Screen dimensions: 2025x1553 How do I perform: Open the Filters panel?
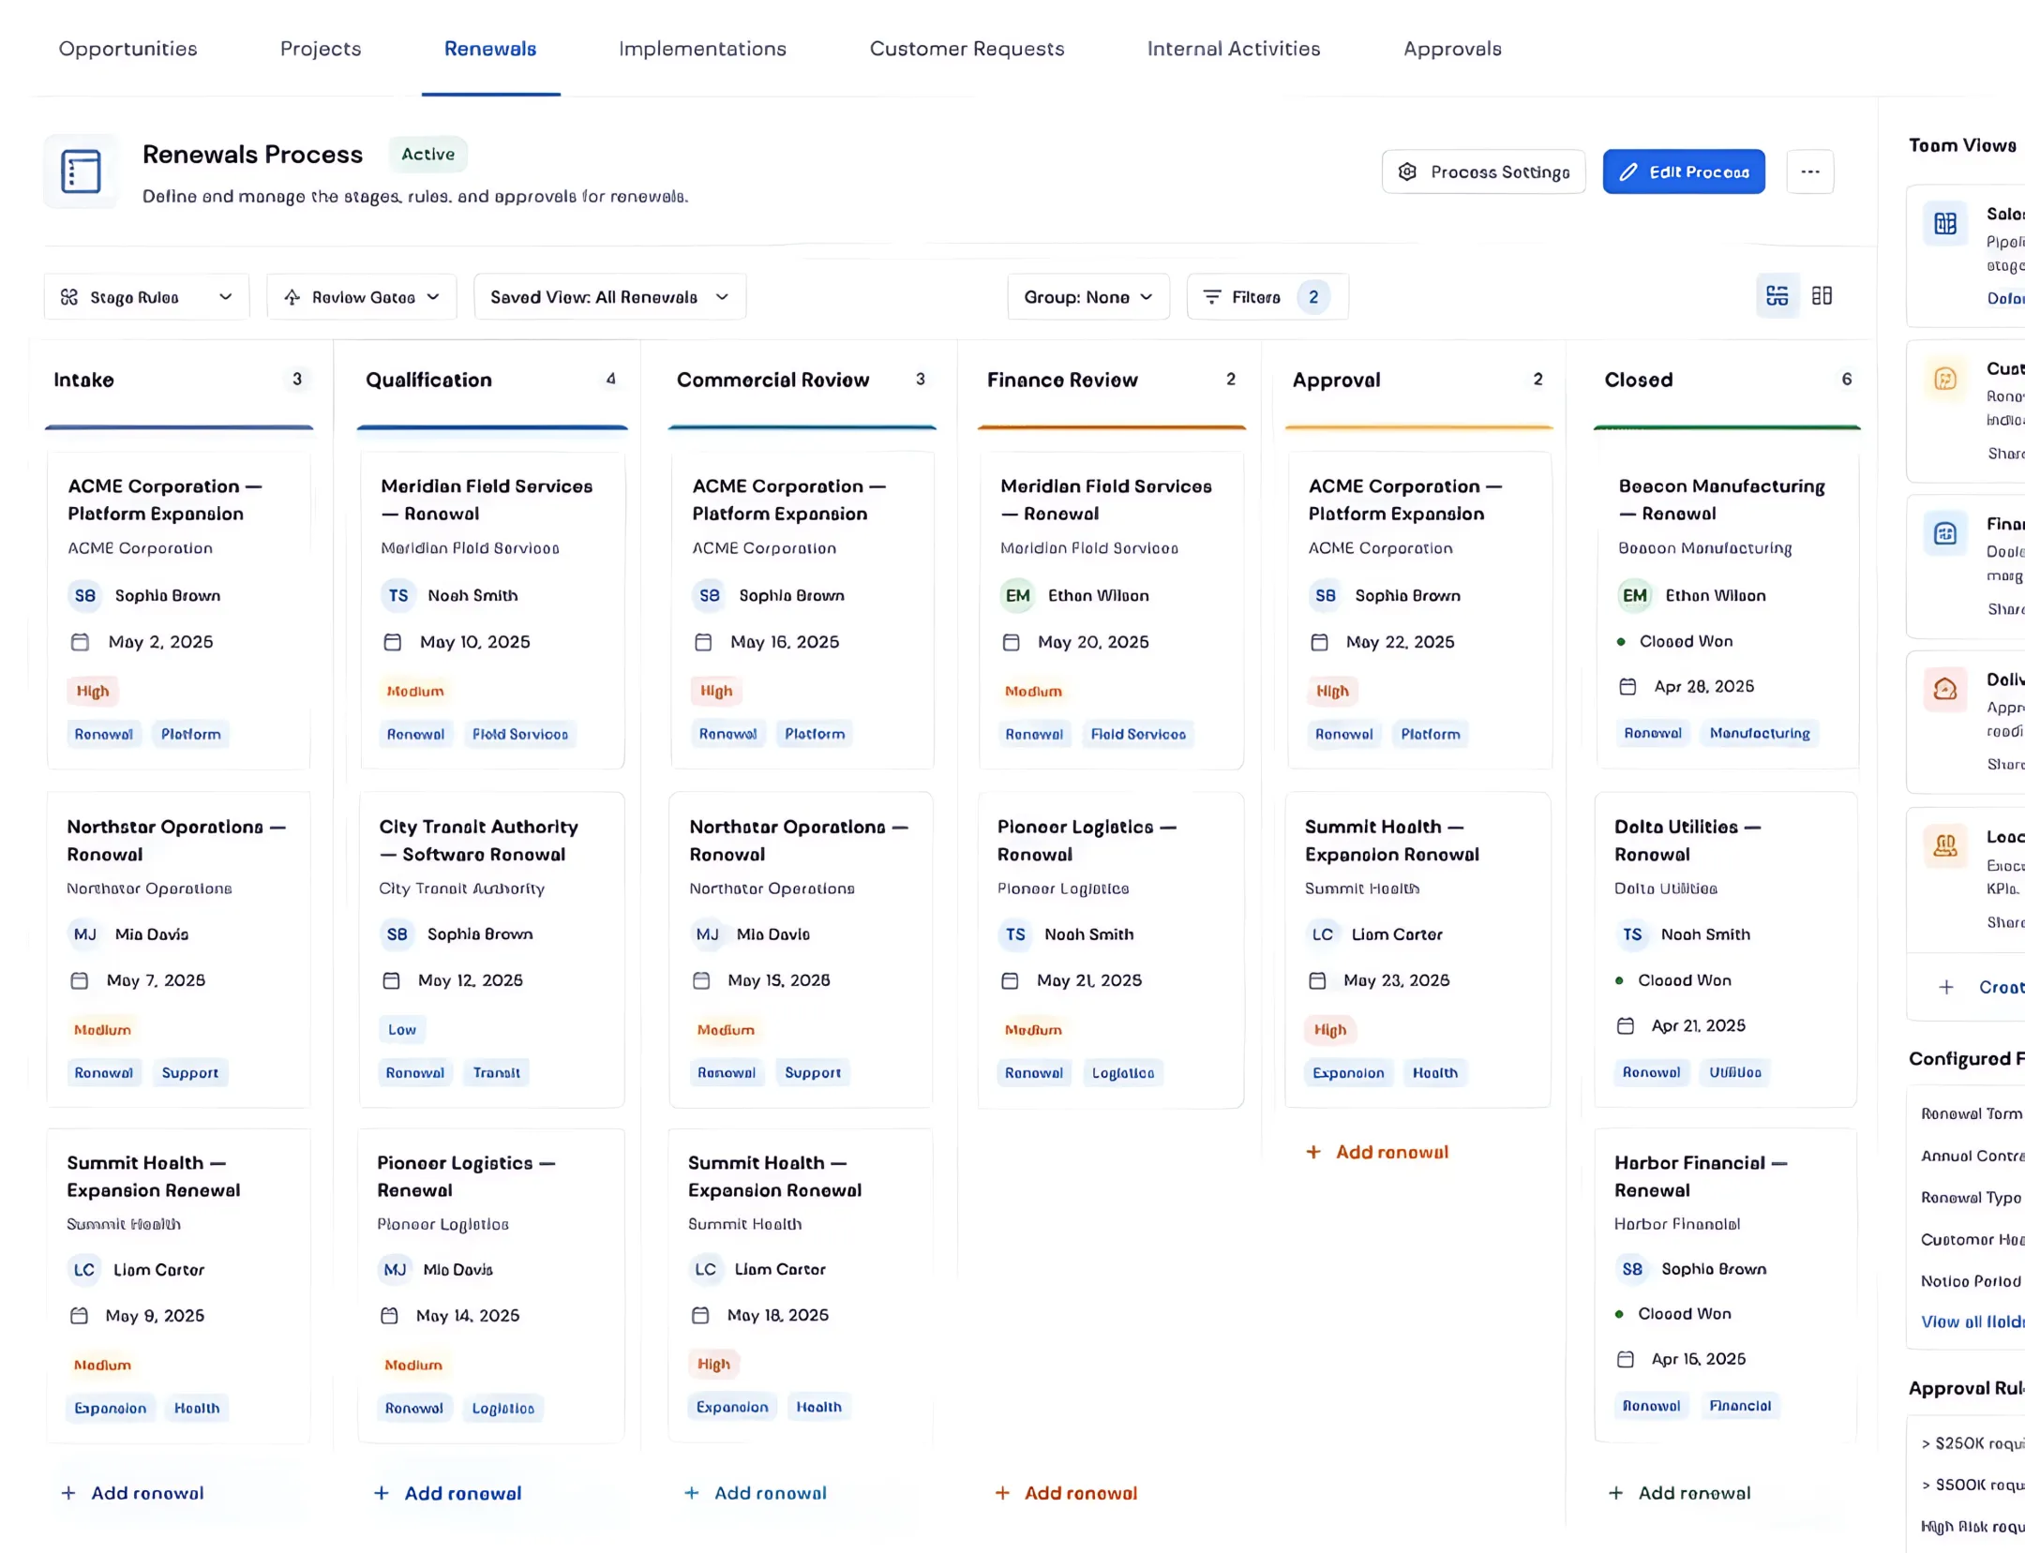[1267, 297]
